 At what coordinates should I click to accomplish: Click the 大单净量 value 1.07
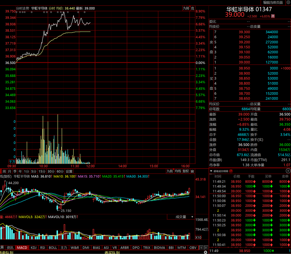(x=287, y=165)
